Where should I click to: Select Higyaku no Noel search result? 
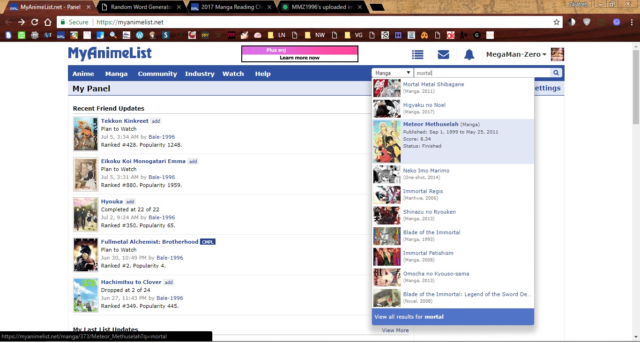pyautogui.click(x=453, y=109)
